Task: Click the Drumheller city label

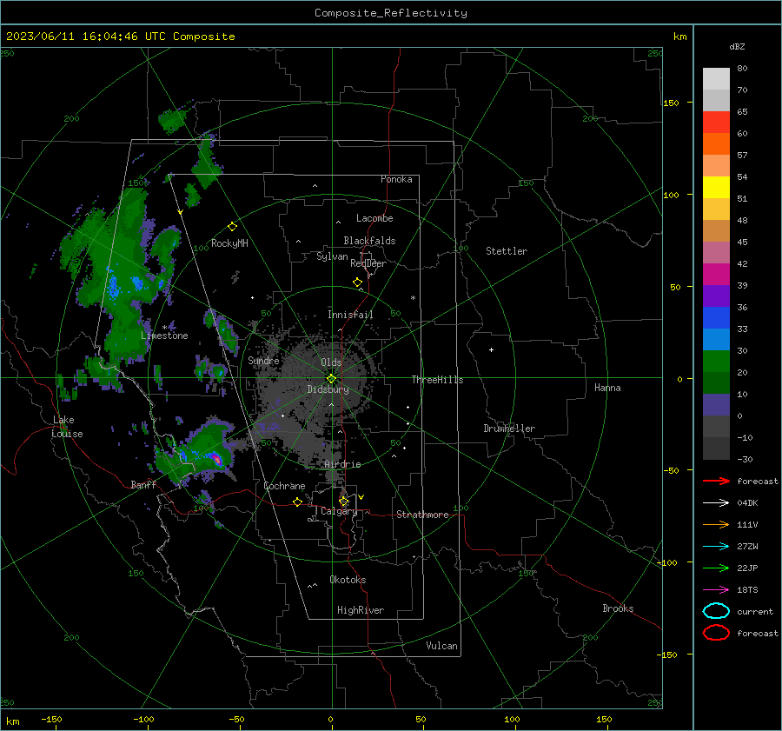Action: [509, 429]
